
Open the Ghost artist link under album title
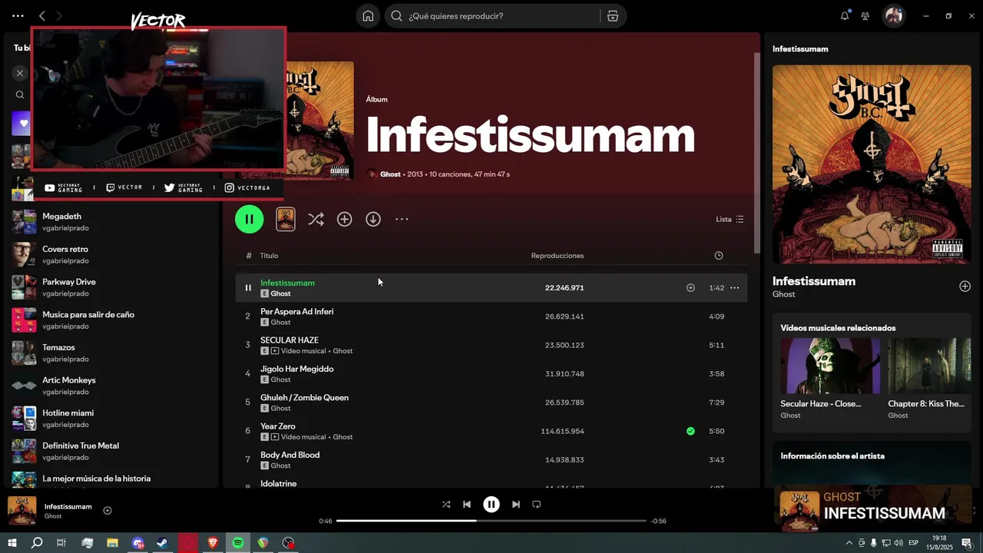click(x=390, y=174)
